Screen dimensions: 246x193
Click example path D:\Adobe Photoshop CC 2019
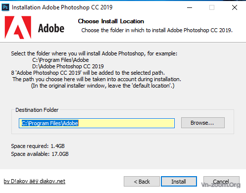pyautogui.click(x=68, y=66)
